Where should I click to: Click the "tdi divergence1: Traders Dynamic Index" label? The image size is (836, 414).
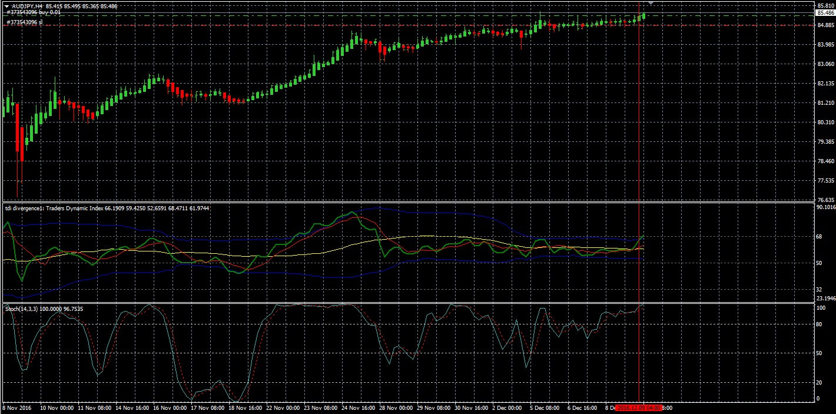(55, 208)
